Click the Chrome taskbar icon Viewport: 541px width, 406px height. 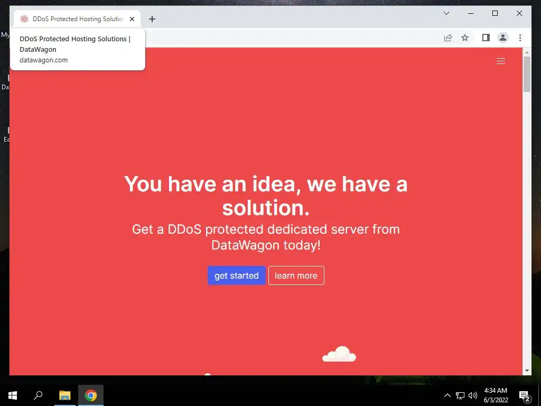point(91,395)
